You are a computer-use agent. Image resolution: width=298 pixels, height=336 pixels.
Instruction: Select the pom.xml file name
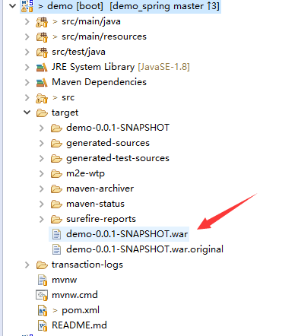click(81, 310)
